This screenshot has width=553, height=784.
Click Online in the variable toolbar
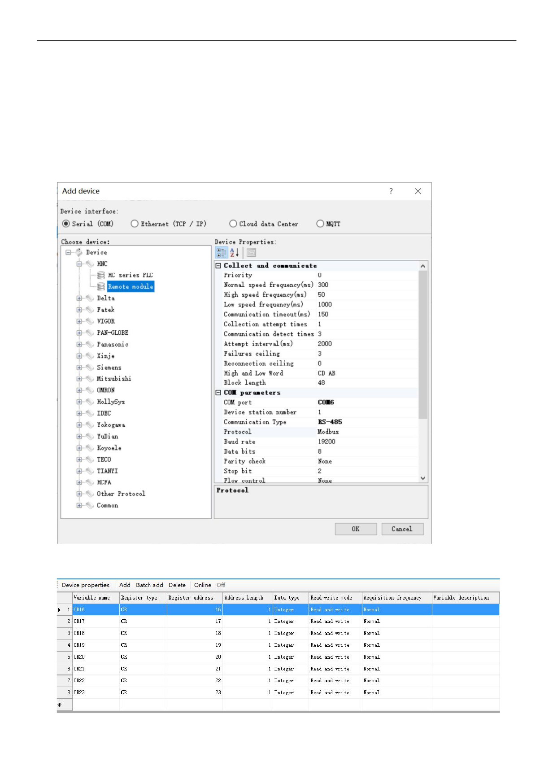coord(203,585)
